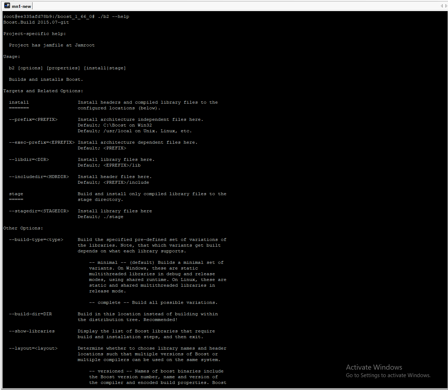Viewport: 448px width, 390px height.
Task: Click 'Default; C:\Boost on Win32' line
Action: (x=115, y=125)
